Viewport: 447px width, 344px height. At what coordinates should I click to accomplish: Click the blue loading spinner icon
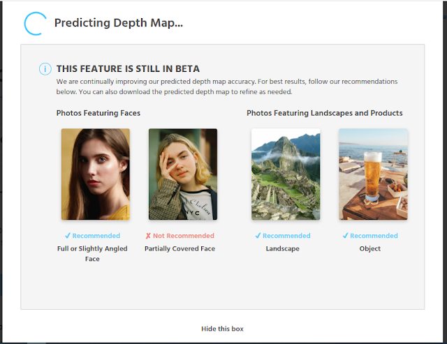coord(35,24)
